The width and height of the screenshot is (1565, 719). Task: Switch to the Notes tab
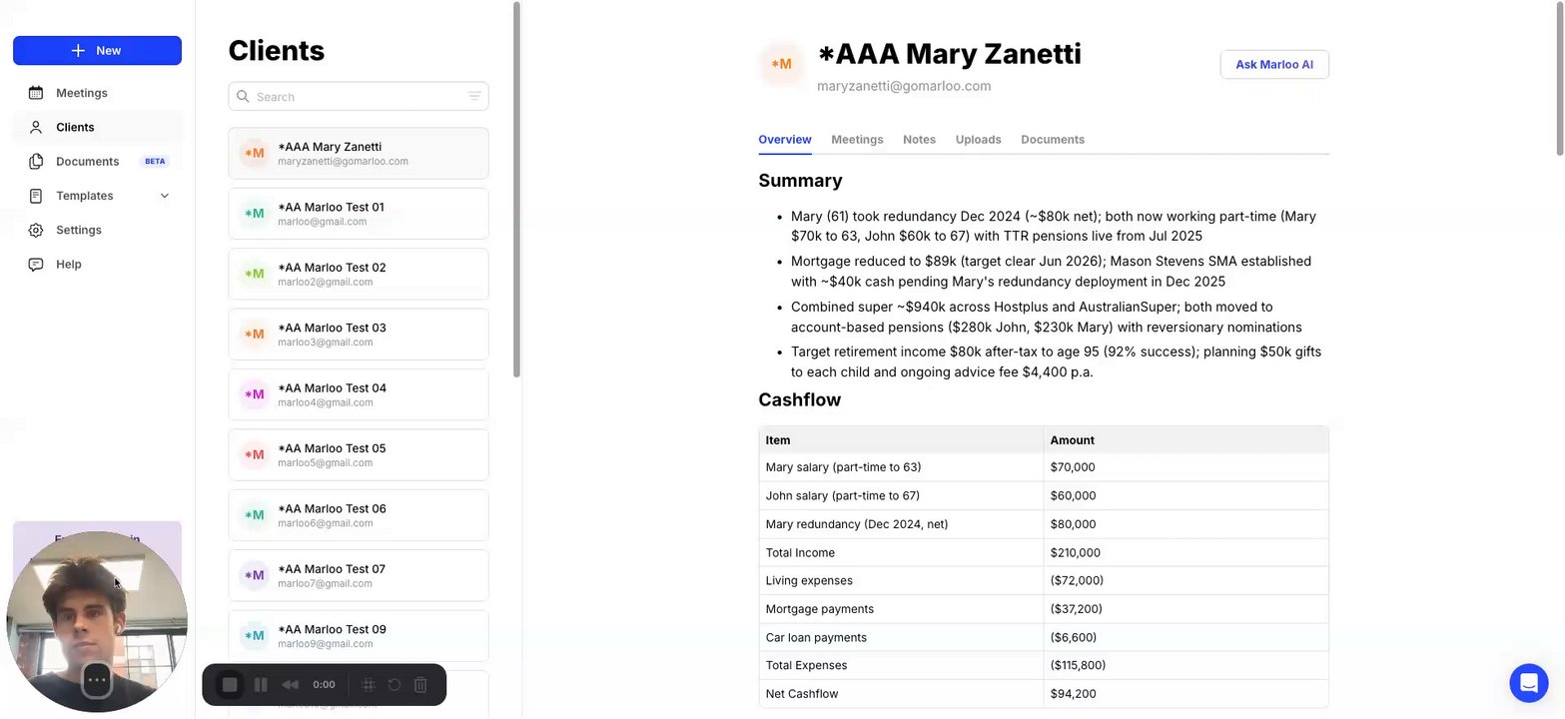pyautogui.click(x=919, y=140)
